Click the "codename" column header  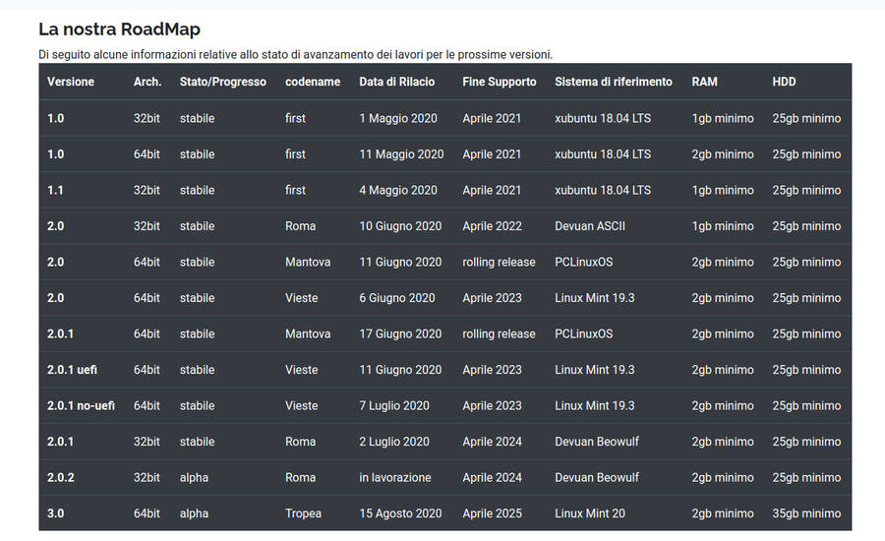coord(312,82)
